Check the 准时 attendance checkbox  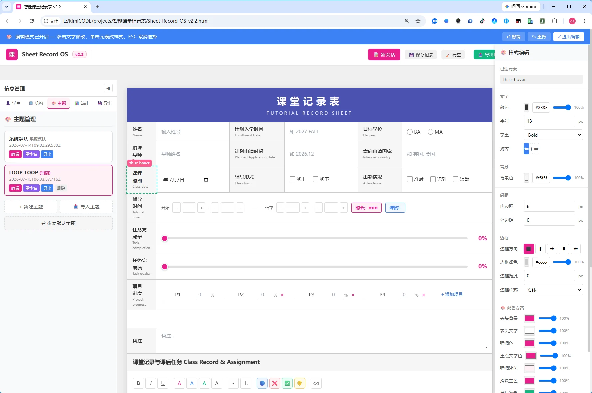[410, 179]
